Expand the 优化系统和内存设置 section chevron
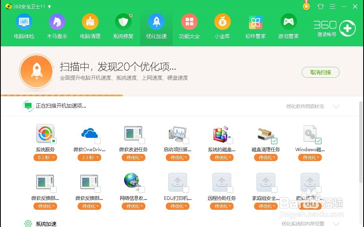Viewport: 364px width, 227px height. (336, 224)
